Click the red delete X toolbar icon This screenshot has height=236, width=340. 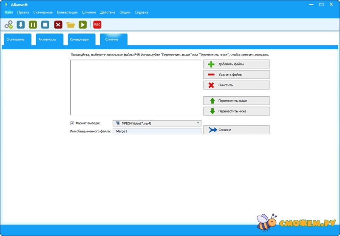click(x=58, y=25)
